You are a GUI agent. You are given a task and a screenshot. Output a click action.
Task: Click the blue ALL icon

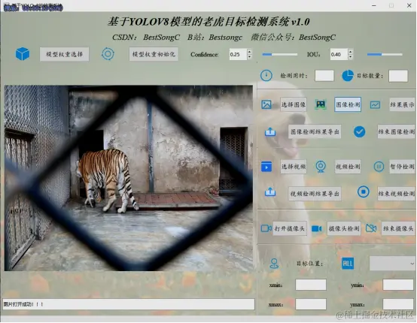click(x=348, y=264)
